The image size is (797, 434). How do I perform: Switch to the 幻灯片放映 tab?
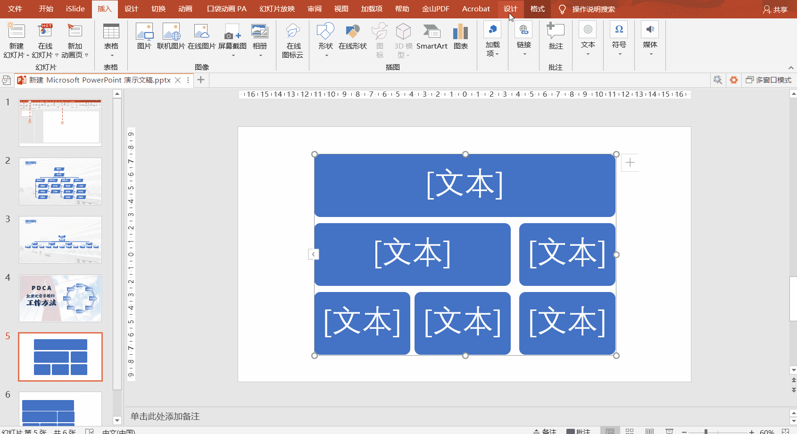(277, 9)
